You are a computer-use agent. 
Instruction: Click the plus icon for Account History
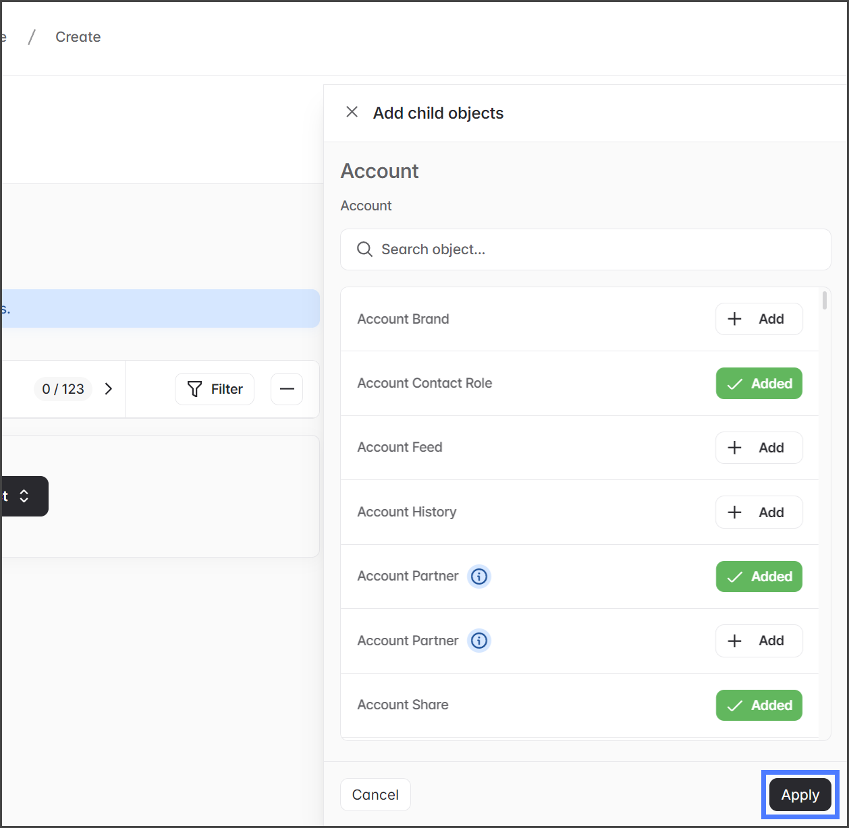click(735, 512)
